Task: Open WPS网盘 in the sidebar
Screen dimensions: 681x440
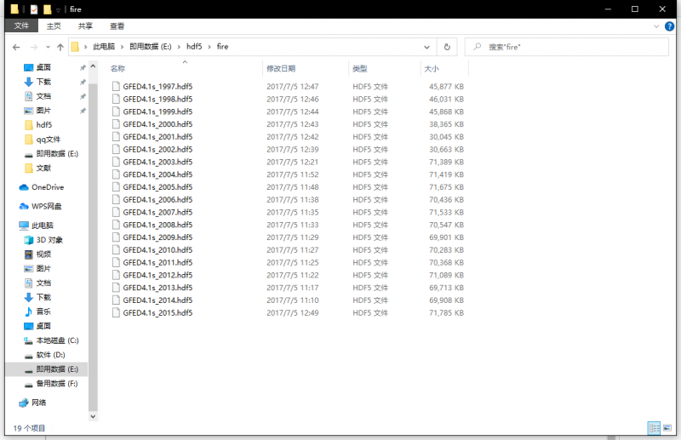Action: (47, 206)
